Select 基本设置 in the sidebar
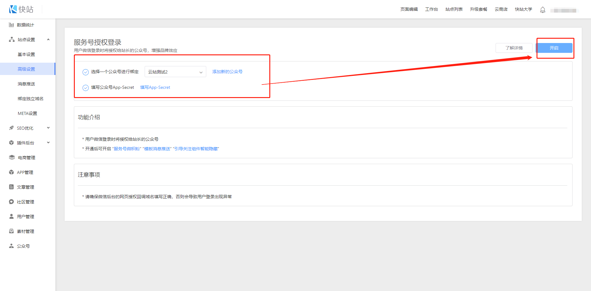Viewport: 591px width, 291px height. [26, 54]
